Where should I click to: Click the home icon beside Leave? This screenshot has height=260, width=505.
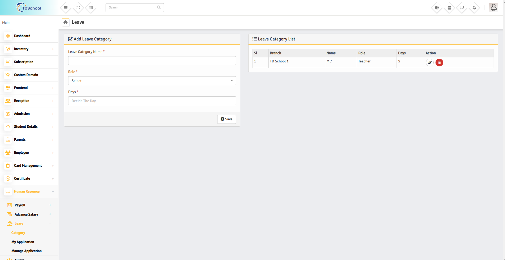(66, 22)
